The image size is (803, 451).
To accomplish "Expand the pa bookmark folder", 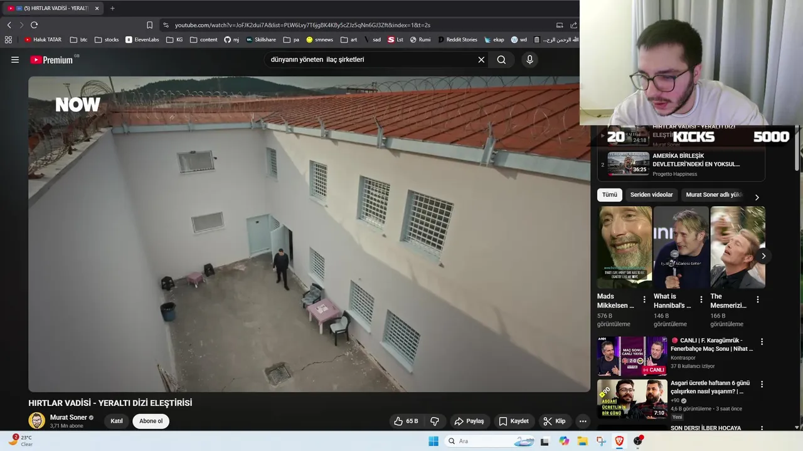I will [291, 39].
